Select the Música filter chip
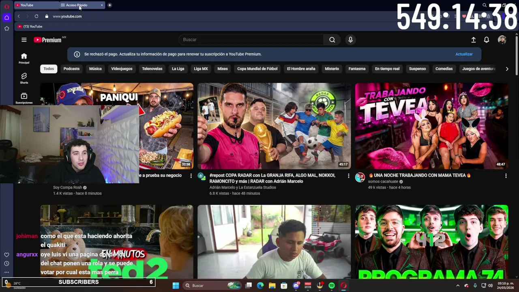Viewport: 519px width, 292px height. (95, 69)
